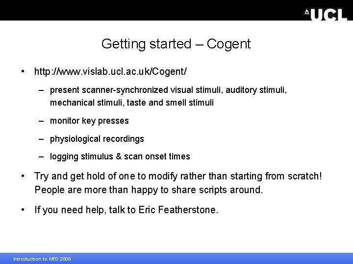Click 'logging stimulus & scan onset times'
353x264 pixels.
(120, 156)
